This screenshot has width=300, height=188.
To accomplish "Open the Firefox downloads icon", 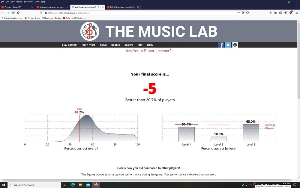I will (271, 13).
